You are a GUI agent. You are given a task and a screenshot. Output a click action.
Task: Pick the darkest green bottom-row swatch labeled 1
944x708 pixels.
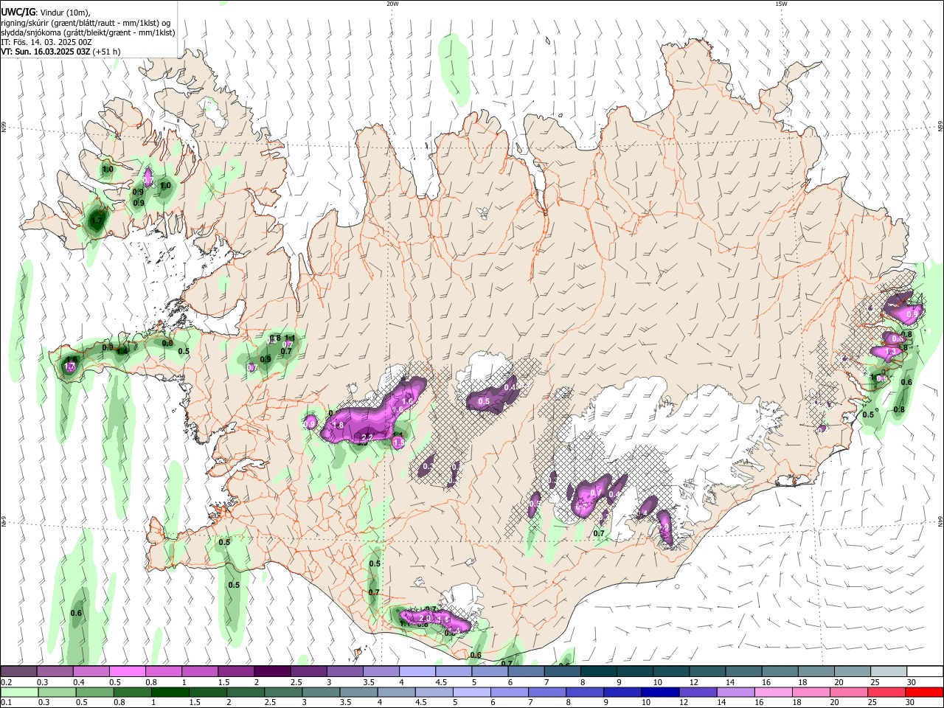170,692
